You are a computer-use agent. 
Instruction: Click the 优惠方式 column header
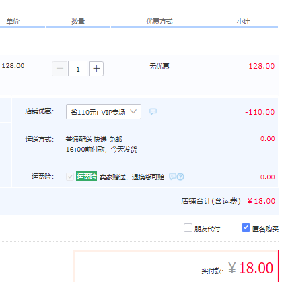coord(159,22)
